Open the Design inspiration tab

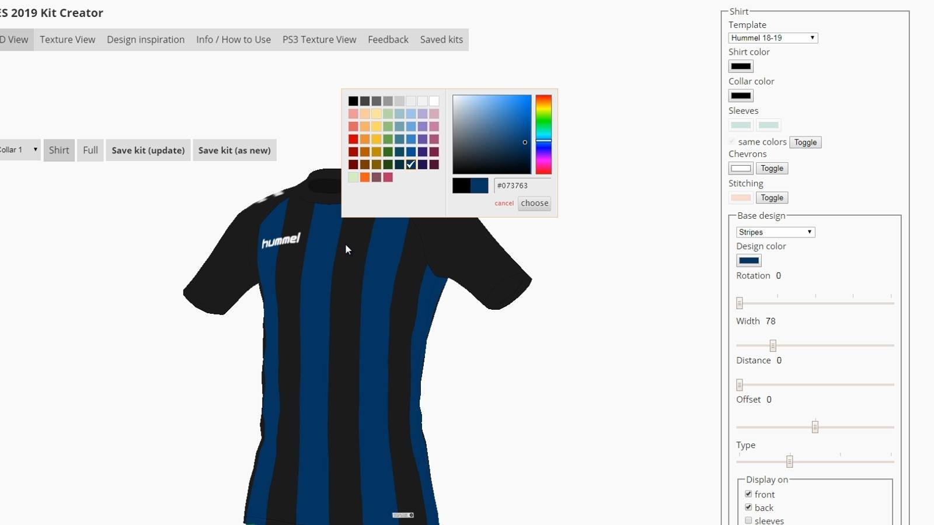tap(145, 40)
